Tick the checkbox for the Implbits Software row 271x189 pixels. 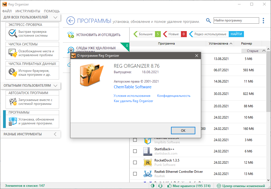tap(135, 140)
